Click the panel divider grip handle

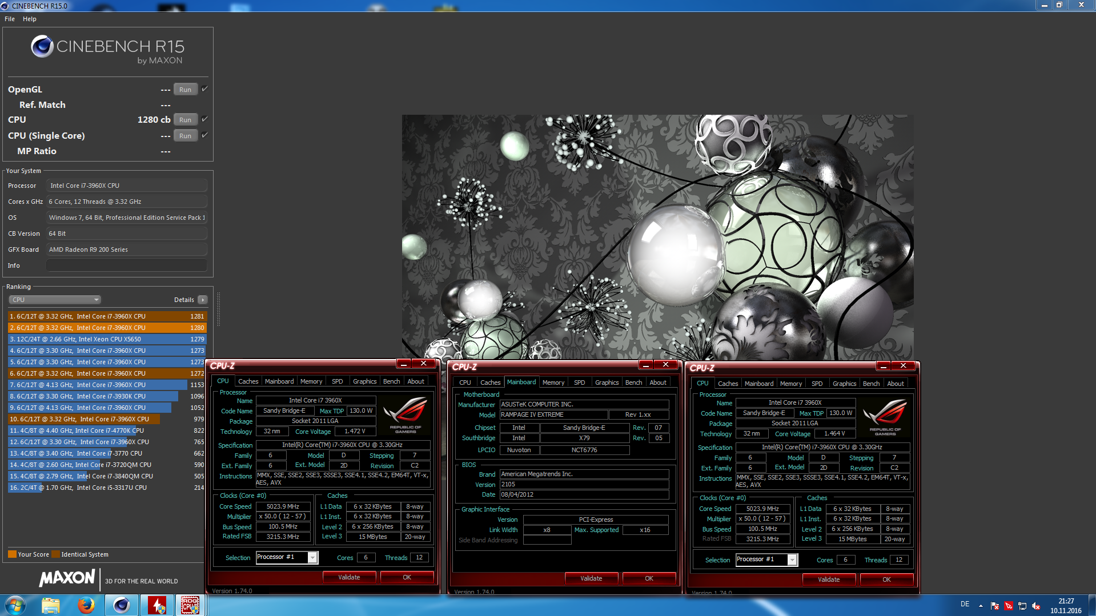218,309
